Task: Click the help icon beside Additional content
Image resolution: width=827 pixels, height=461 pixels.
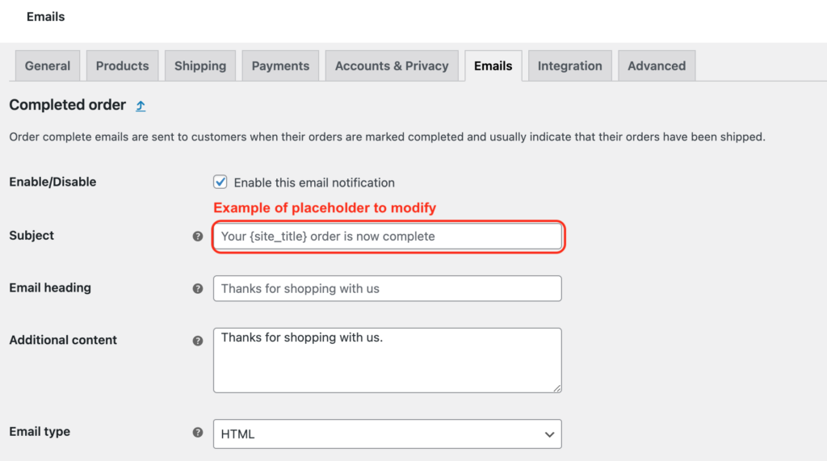Action: point(198,341)
